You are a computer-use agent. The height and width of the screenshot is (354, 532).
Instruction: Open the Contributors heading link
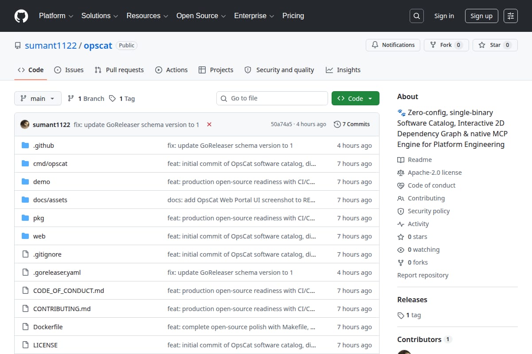tap(424, 339)
